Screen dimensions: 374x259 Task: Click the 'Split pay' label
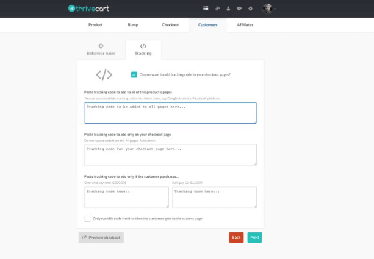click(x=188, y=183)
